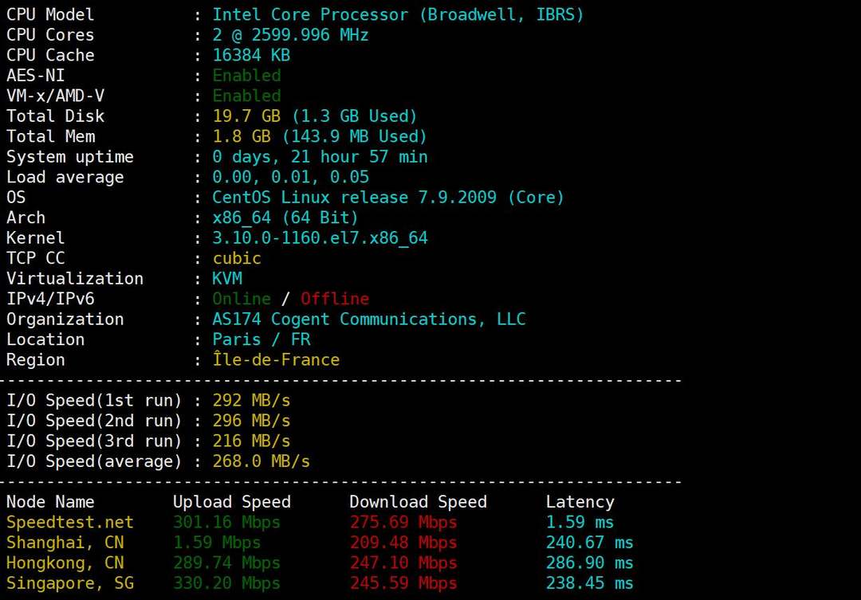The height and width of the screenshot is (600, 861).
Task: Click the CPU Cache value 16384 KB
Action: click(x=251, y=56)
